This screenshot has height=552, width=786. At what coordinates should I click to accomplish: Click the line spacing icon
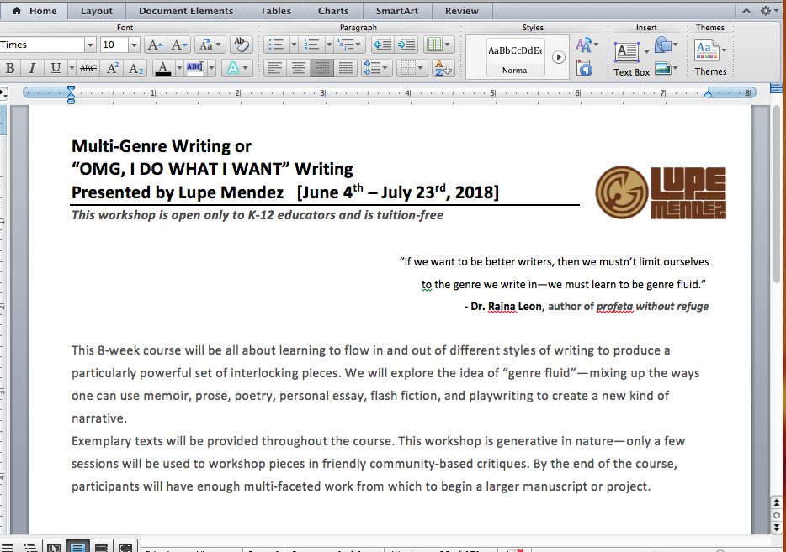point(376,68)
